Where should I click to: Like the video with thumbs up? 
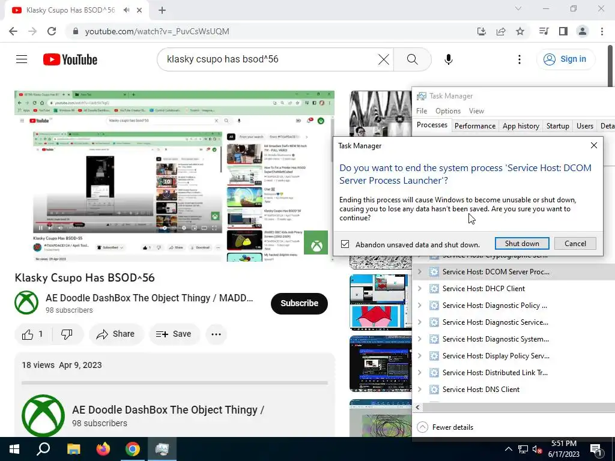pos(32,334)
